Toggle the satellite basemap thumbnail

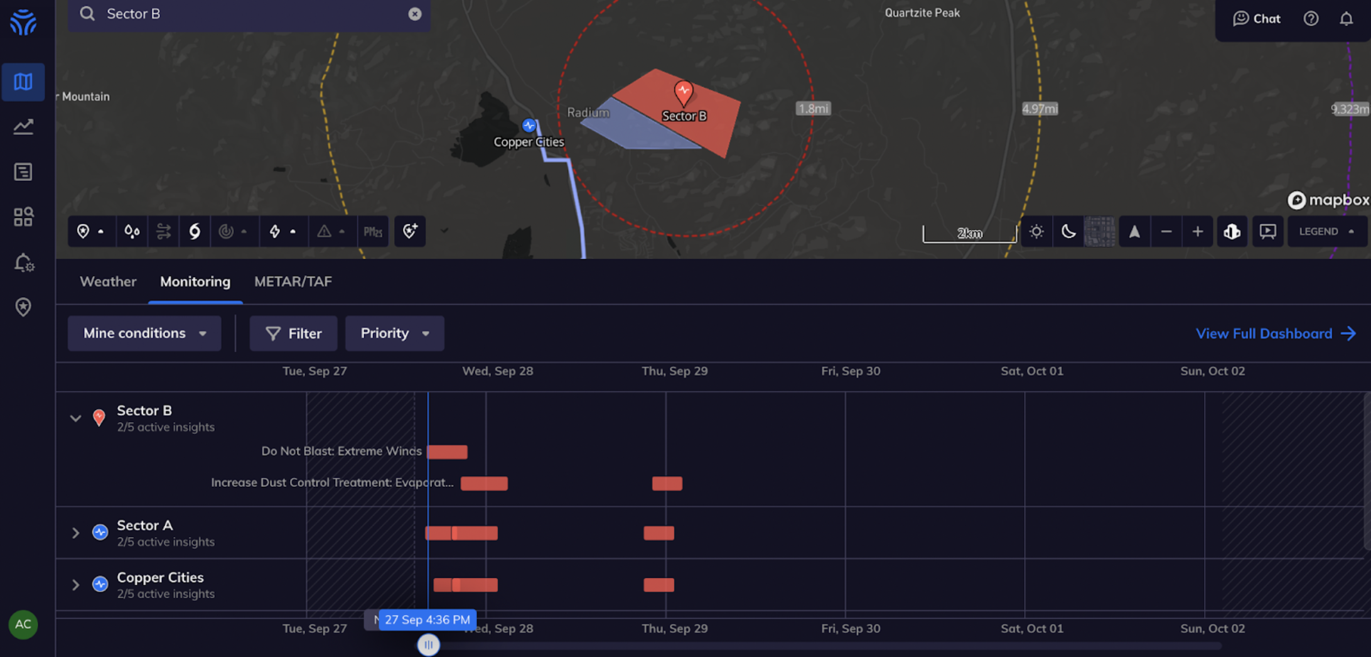pyautogui.click(x=1099, y=231)
